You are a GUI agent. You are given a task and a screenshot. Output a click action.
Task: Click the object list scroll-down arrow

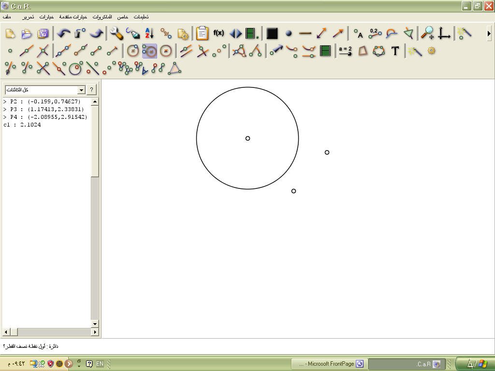point(95,324)
